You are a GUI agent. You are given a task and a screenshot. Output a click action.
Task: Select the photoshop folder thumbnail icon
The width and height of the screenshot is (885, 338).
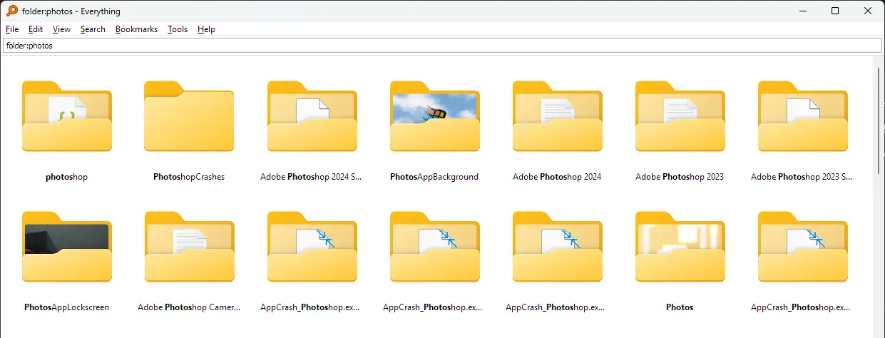pyautogui.click(x=66, y=116)
